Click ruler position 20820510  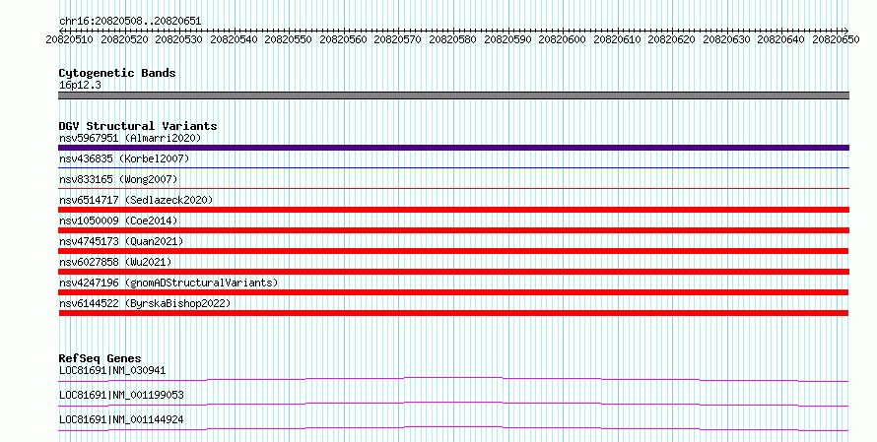coord(69,39)
